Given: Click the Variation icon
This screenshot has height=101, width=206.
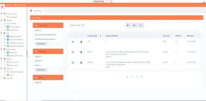Looking at the screenshot, I should [8, 53].
